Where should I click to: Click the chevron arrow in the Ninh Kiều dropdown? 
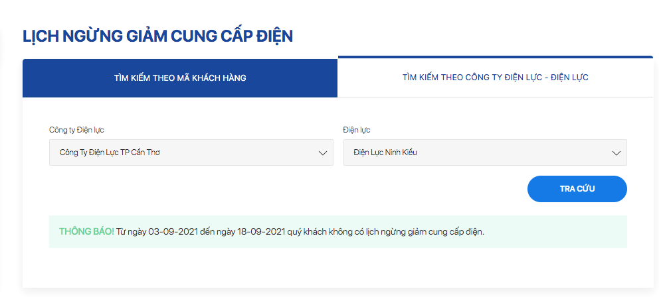tap(616, 152)
